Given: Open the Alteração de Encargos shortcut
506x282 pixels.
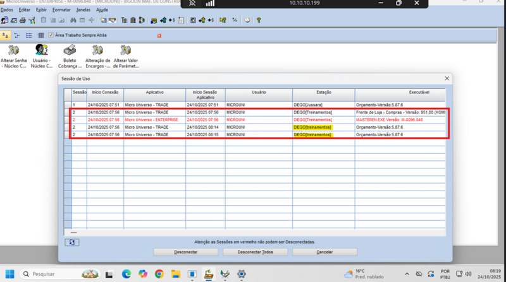Looking at the screenshot, I should (x=98, y=49).
